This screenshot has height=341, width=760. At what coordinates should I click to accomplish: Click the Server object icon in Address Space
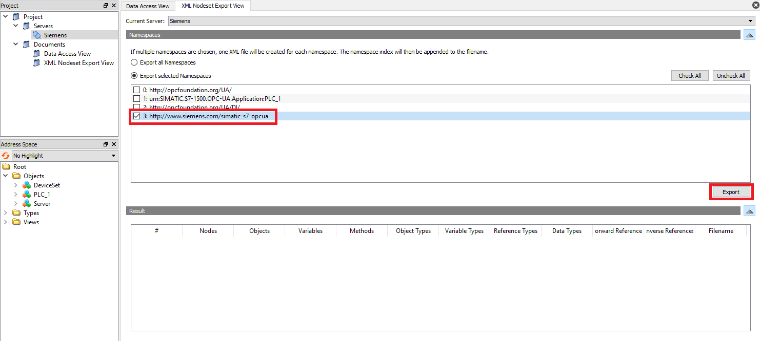coord(27,204)
